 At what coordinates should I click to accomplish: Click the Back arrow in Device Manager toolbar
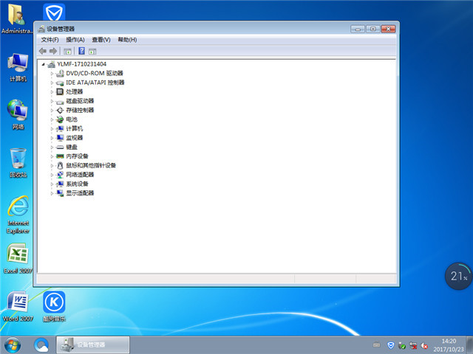(43, 51)
